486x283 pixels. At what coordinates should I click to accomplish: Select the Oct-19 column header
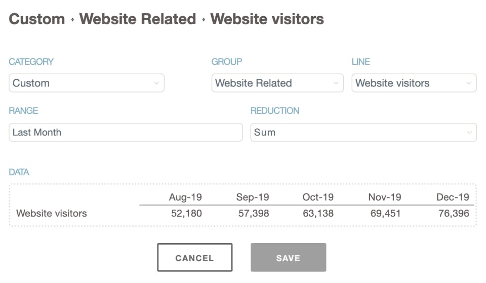(x=318, y=197)
